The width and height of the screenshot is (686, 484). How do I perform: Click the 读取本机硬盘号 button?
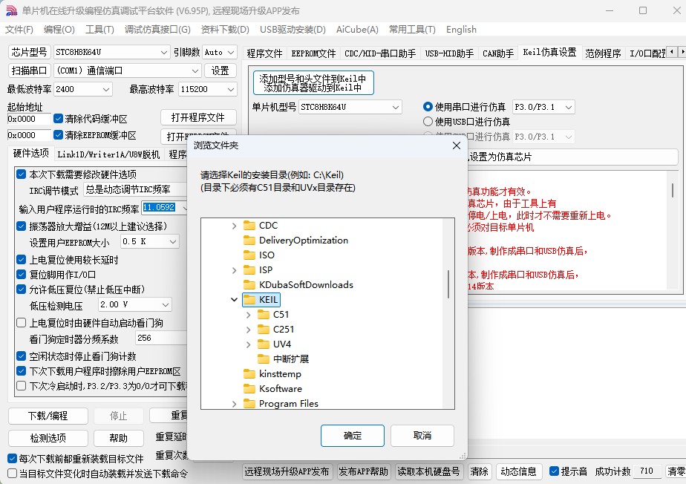[429, 471]
